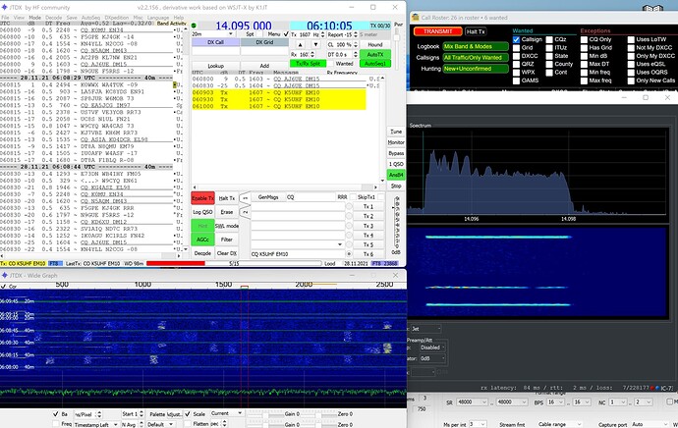
Task: Click the green radio status indicator dot
Action: coord(194,26)
